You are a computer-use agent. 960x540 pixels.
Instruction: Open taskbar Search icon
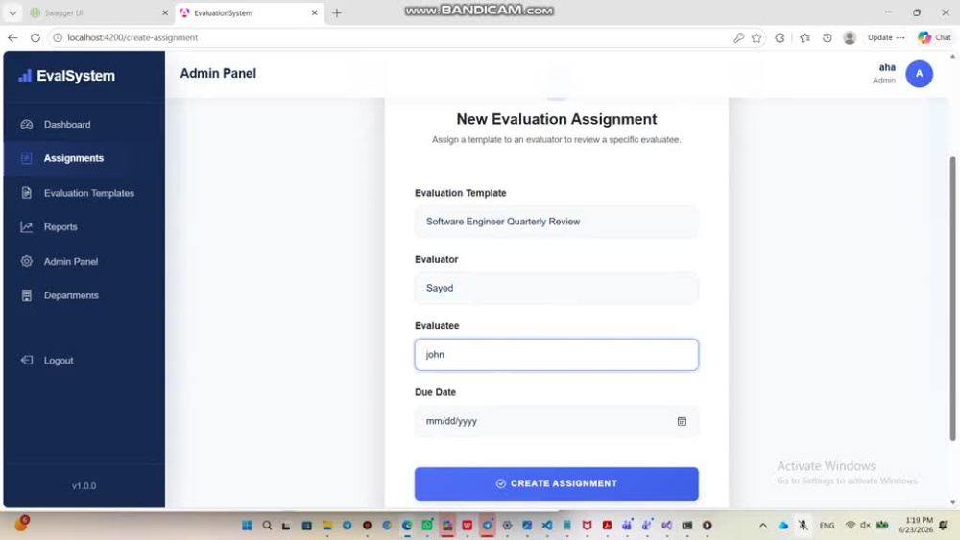coord(267,526)
